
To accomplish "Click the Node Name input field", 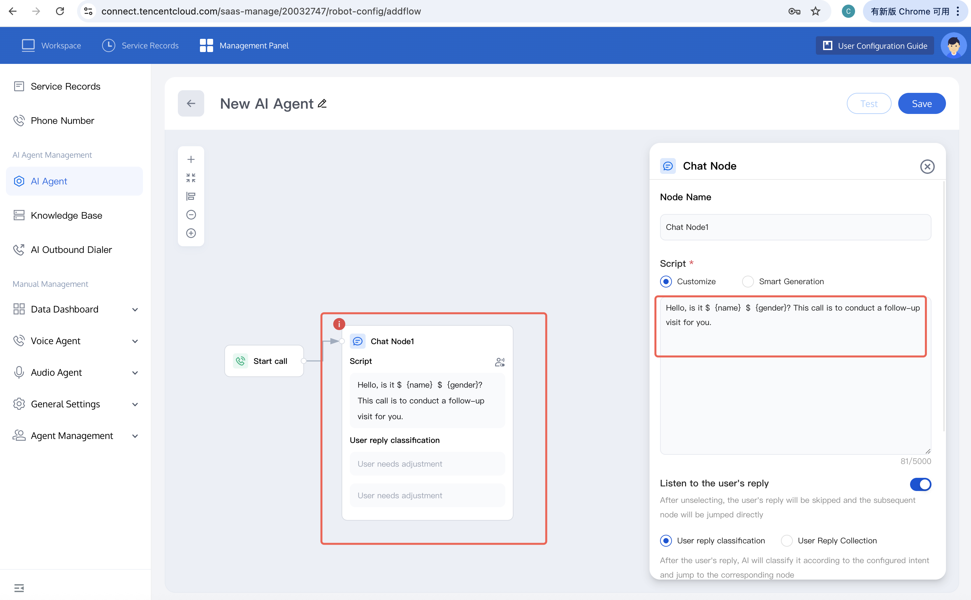I will tap(795, 227).
